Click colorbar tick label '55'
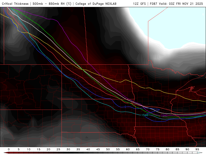This screenshot has height=154, width=206. point(118,149)
